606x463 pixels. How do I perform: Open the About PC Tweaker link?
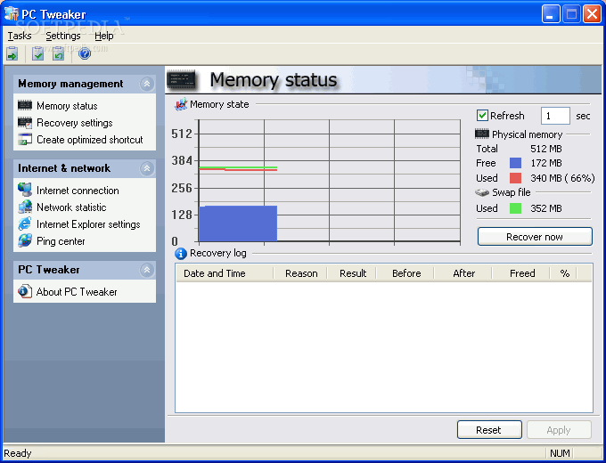[x=77, y=291]
